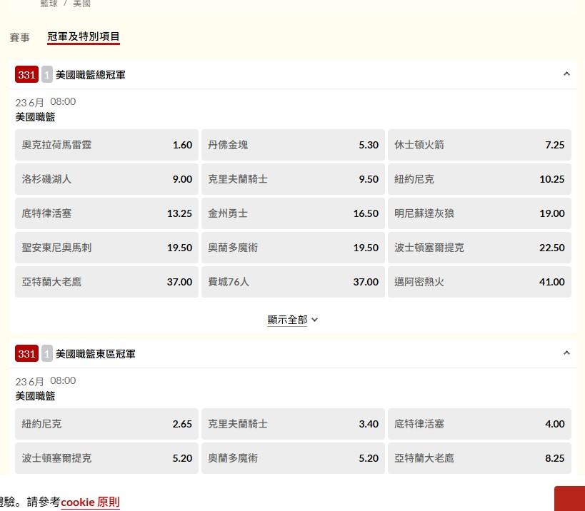Bet on 聖安東尼奧馬刺 at 19.50
This screenshot has height=511, width=585.
click(106, 248)
